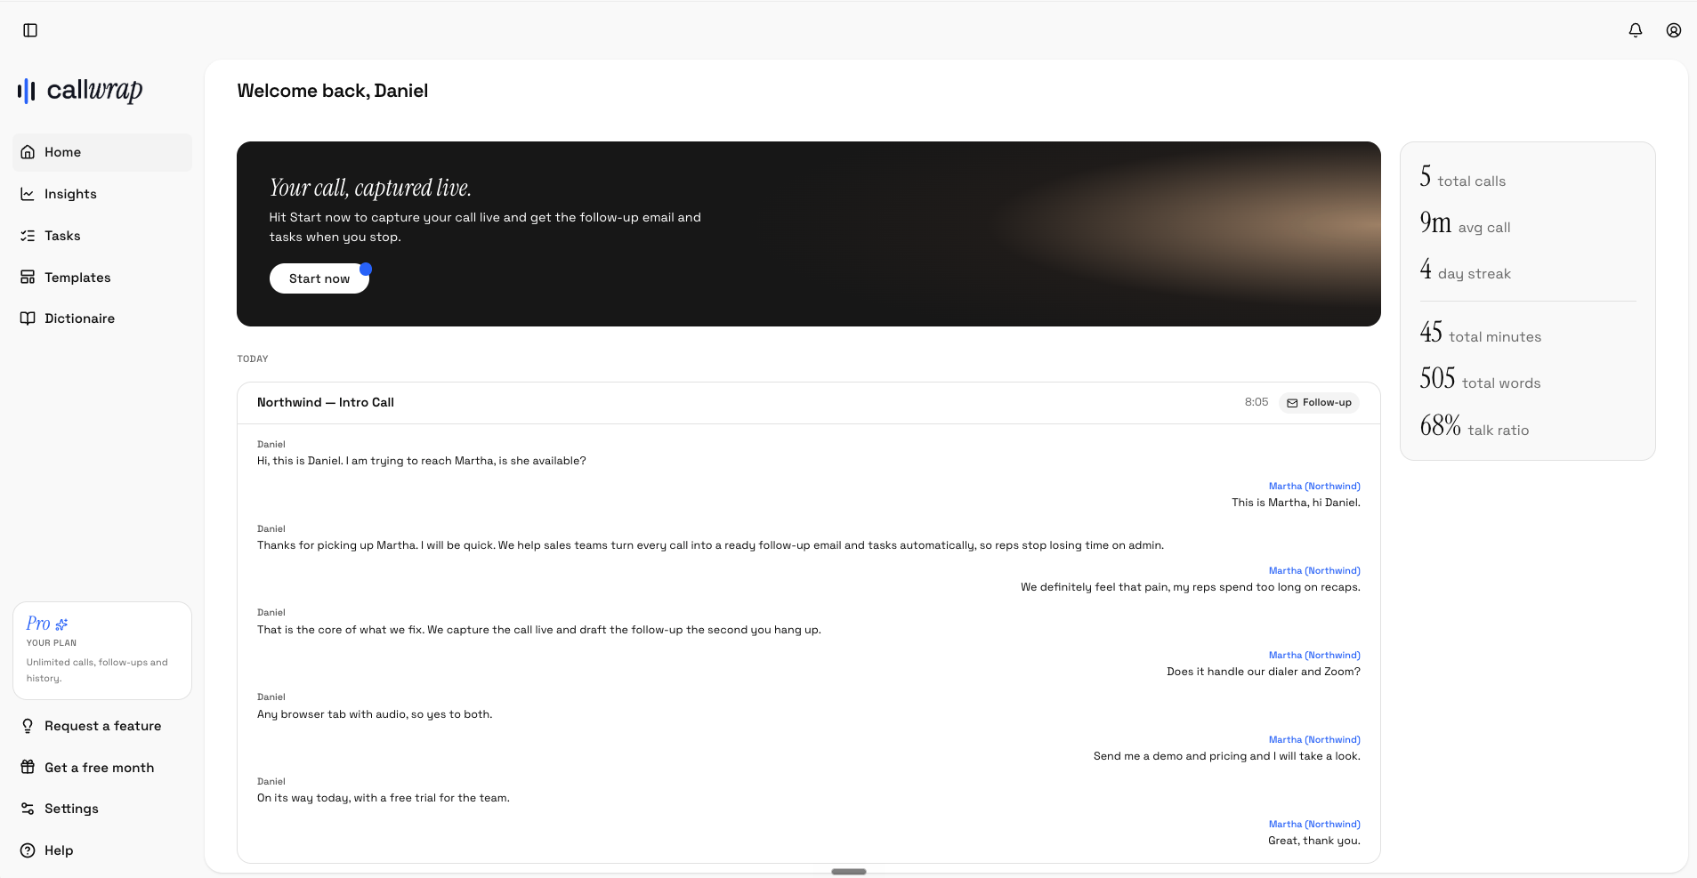Select Get a free month
Screen dimensions: 1697x878
pos(102,768)
